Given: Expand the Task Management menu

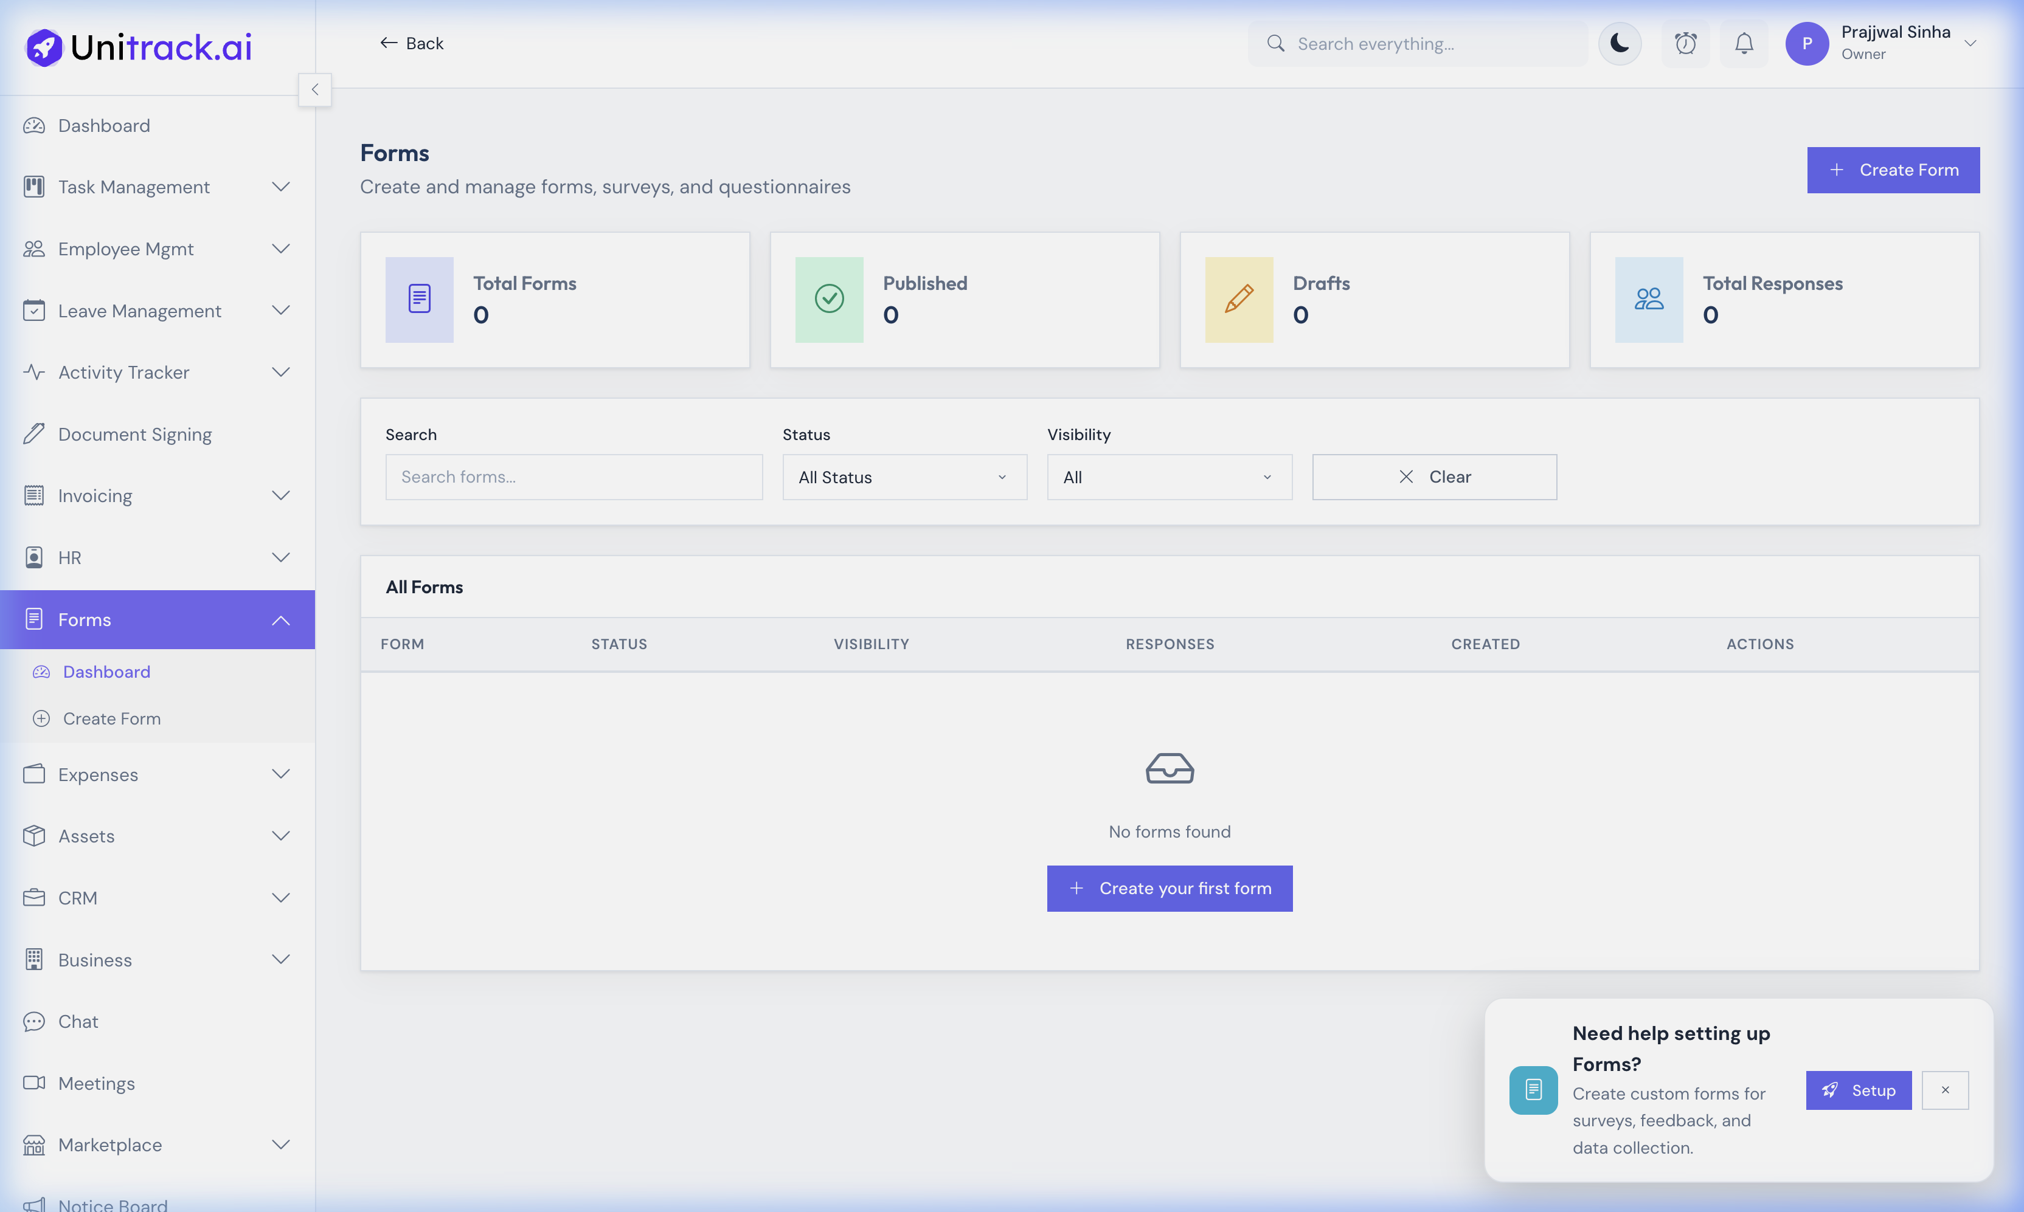Looking at the screenshot, I should (280, 186).
